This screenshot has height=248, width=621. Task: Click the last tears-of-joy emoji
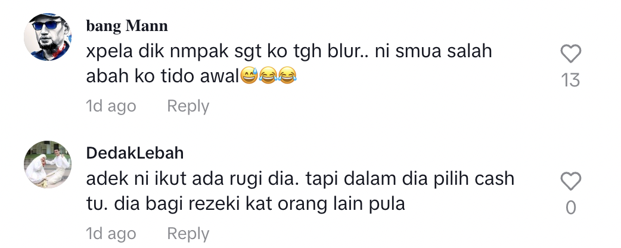287,75
